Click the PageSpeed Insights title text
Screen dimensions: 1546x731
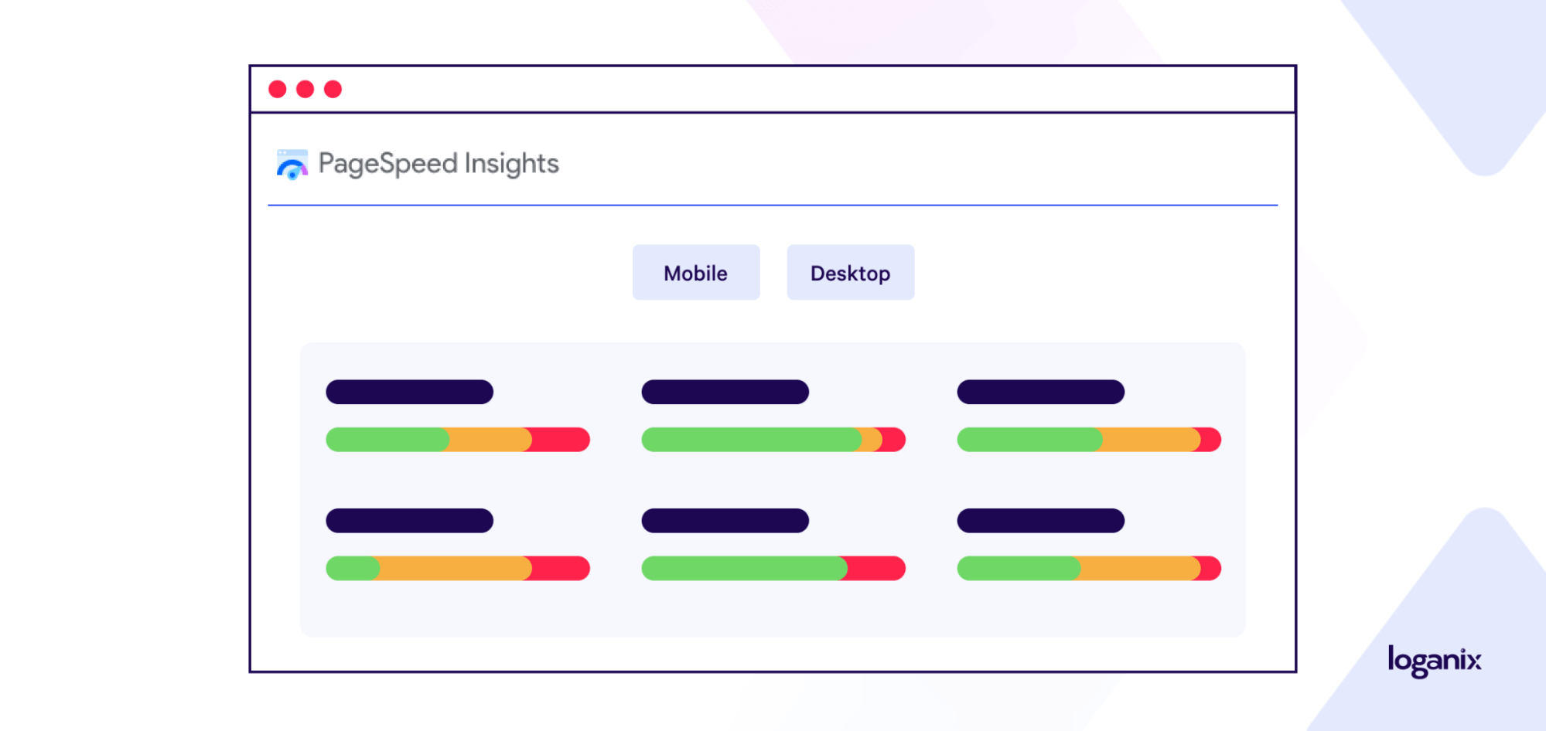click(x=439, y=164)
